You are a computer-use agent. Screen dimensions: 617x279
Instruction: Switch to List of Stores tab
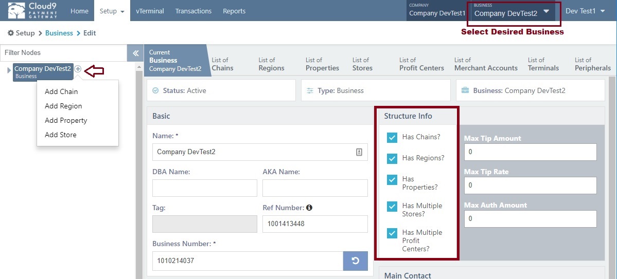(x=362, y=64)
